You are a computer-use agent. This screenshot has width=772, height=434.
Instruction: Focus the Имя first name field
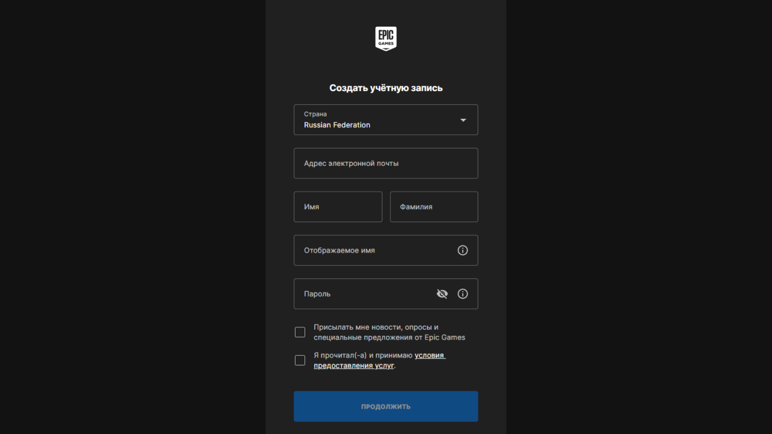point(338,207)
